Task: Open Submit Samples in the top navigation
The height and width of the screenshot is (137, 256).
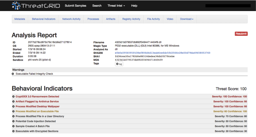Action: click(x=75, y=6)
